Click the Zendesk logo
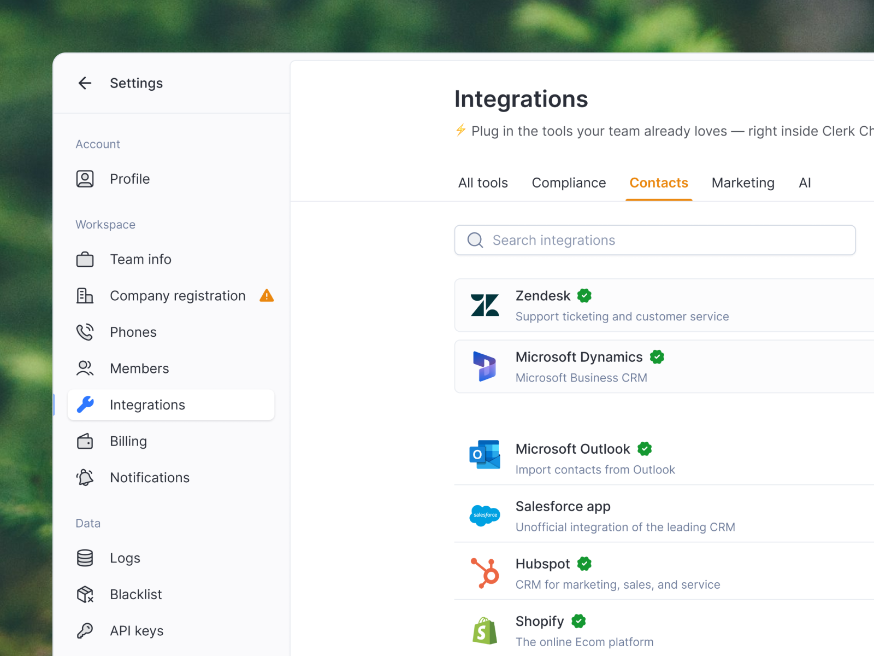Viewport: 874px width, 656px height. pos(485,305)
